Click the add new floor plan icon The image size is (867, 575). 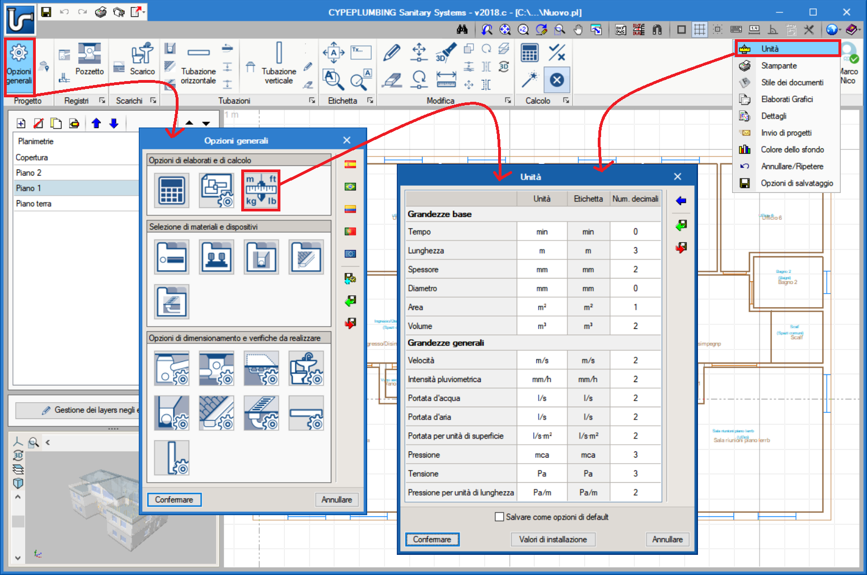point(21,124)
